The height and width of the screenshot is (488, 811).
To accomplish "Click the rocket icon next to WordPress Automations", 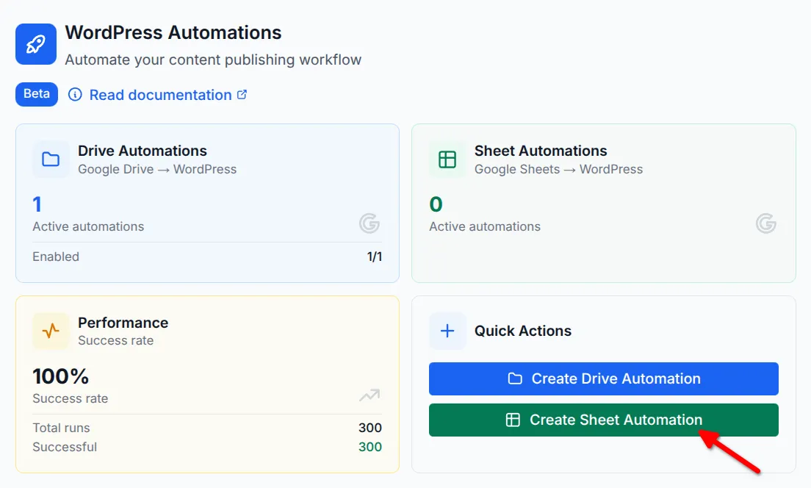I will [x=35, y=44].
